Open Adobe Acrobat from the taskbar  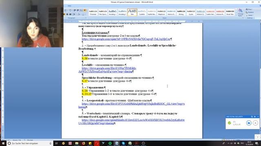click(137, 143)
